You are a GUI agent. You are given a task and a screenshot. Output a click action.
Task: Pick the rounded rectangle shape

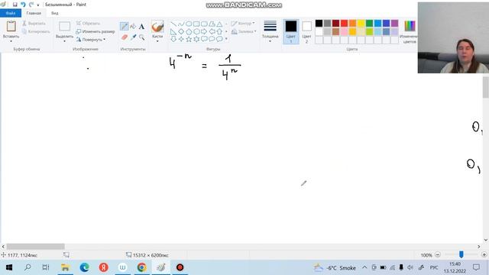(x=204, y=24)
